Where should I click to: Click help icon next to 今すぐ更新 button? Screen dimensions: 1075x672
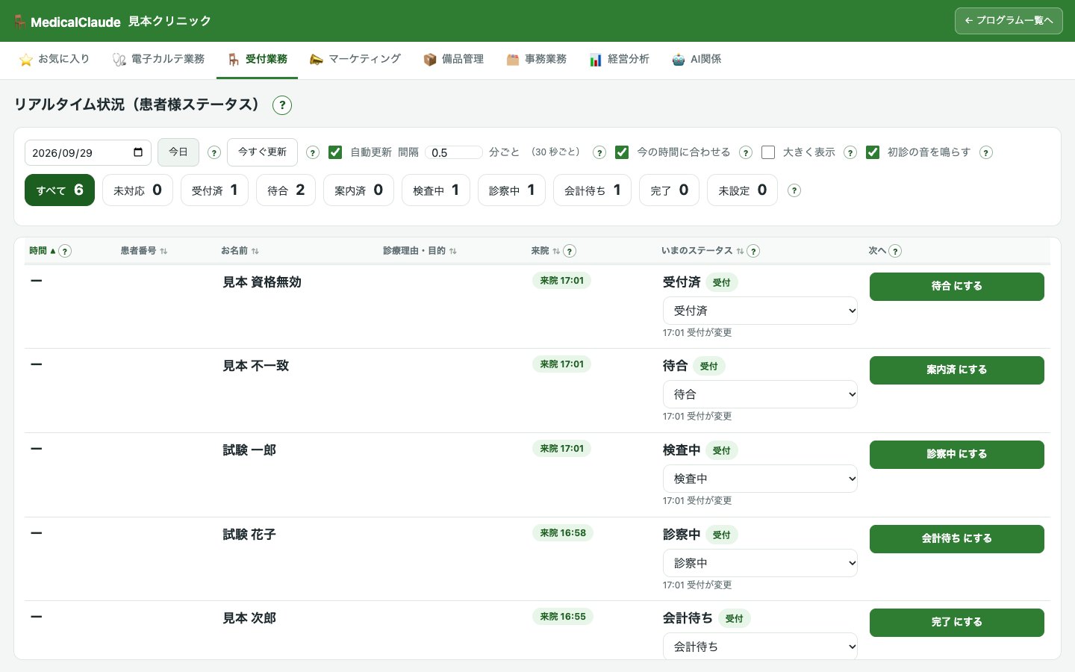[x=313, y=152]
